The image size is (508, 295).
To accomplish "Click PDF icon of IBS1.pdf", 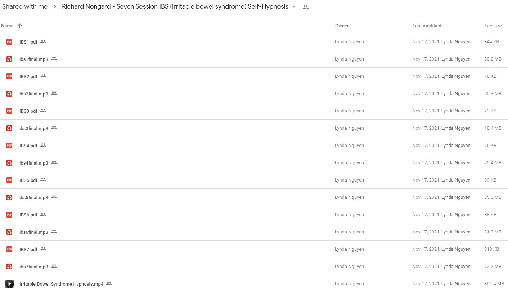I will coord(9,42).
